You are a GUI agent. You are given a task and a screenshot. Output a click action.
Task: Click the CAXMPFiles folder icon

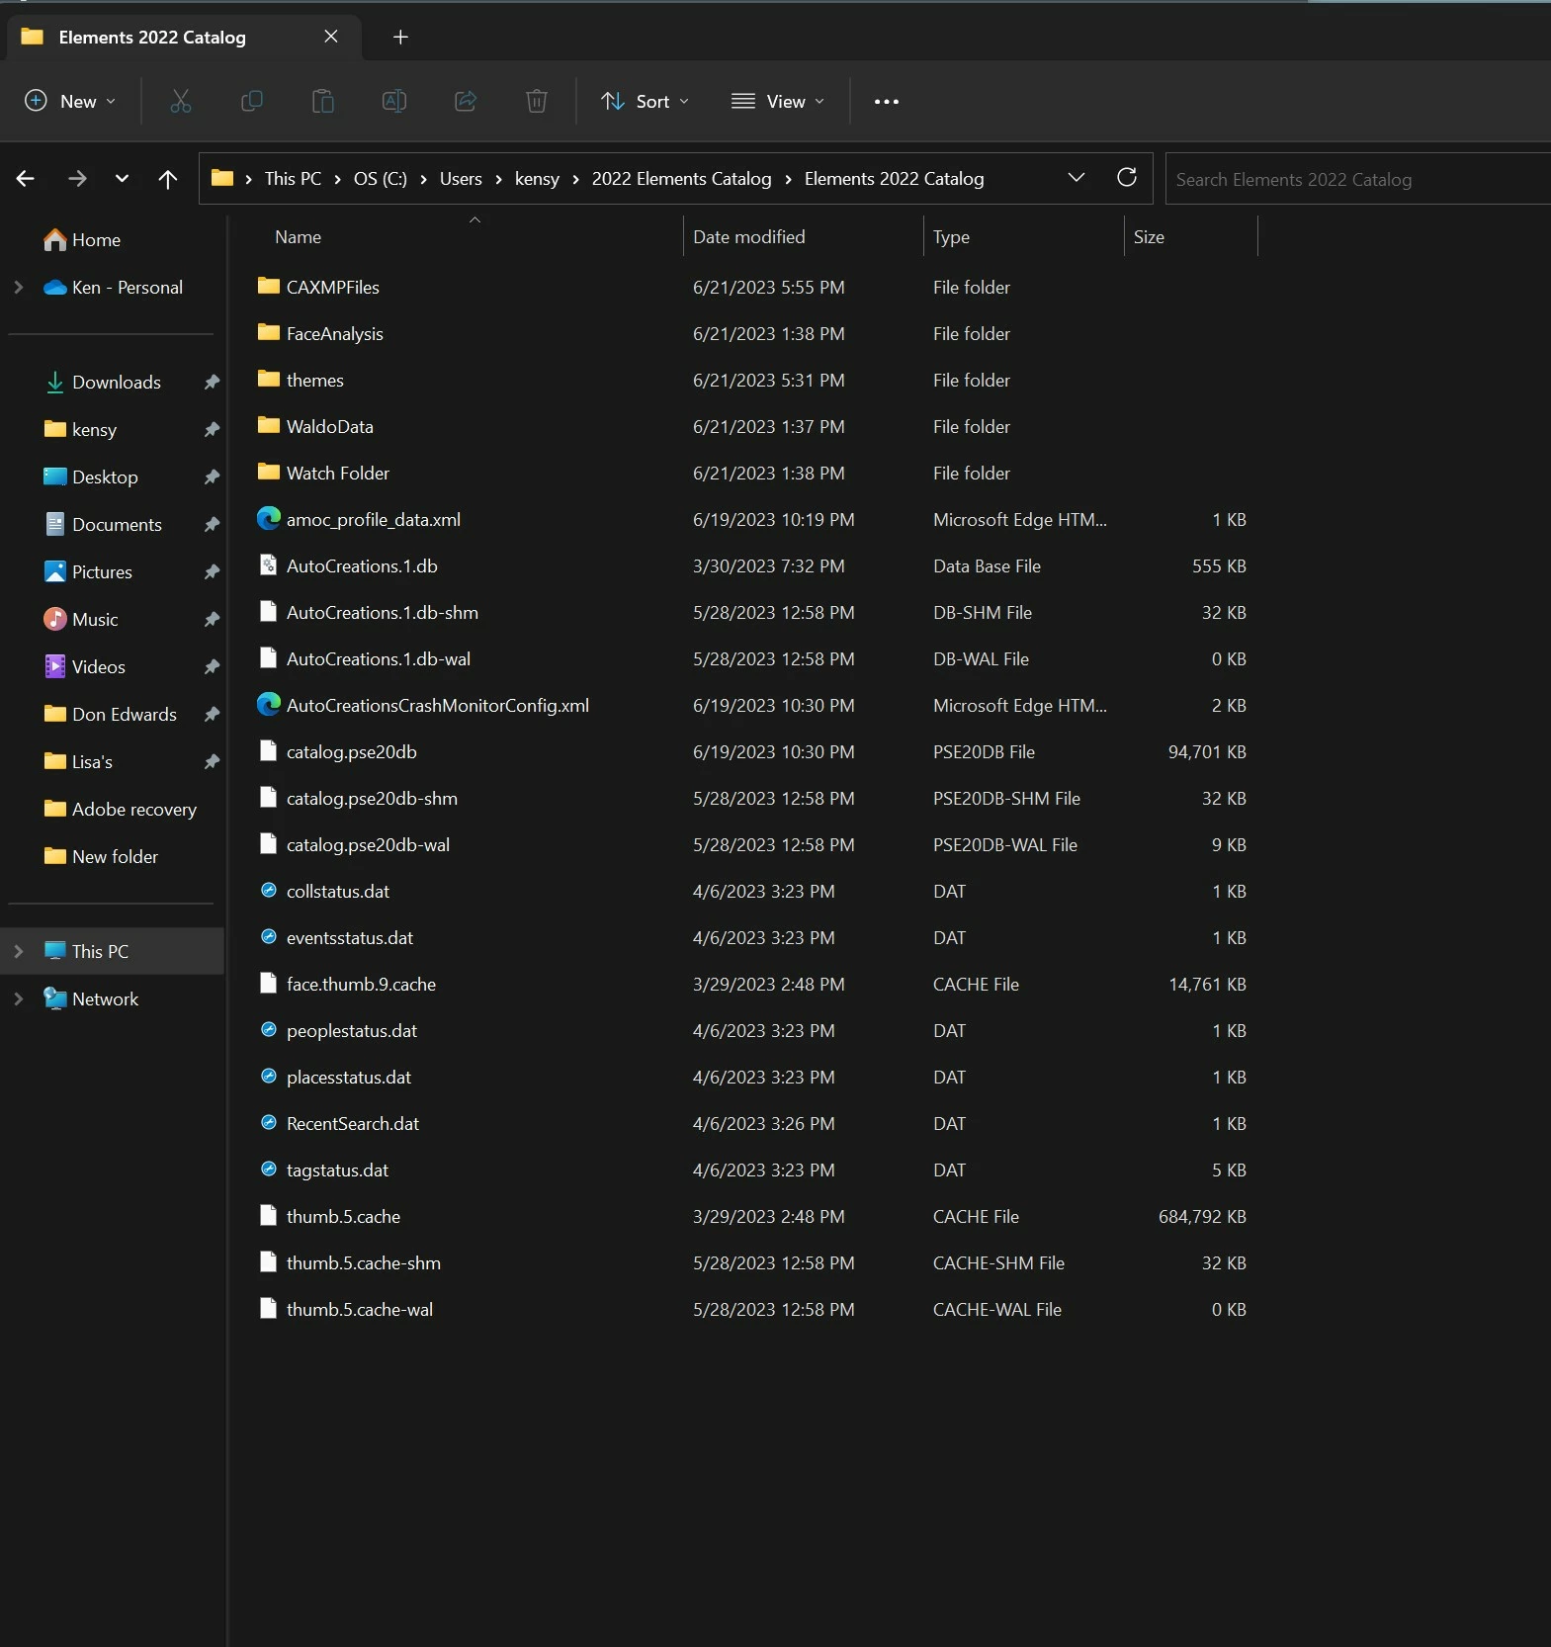click(x=269, y=286)
